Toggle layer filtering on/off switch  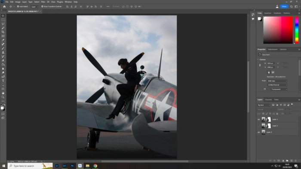coord(292,105)
